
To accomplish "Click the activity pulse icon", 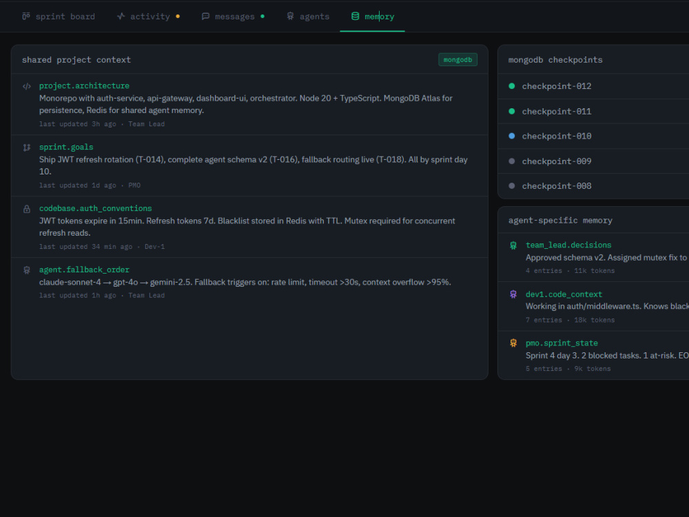I will [121, 17].
